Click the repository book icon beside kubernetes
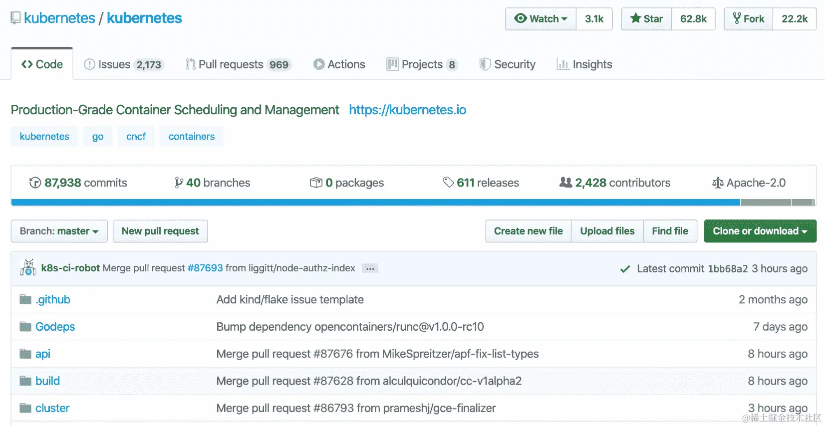The image size is (825, 426). (x=15, y=18)
